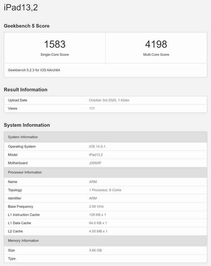Select the memory Type label
Viewport: 211px width, 266px height.
click(x=12, y=259)
